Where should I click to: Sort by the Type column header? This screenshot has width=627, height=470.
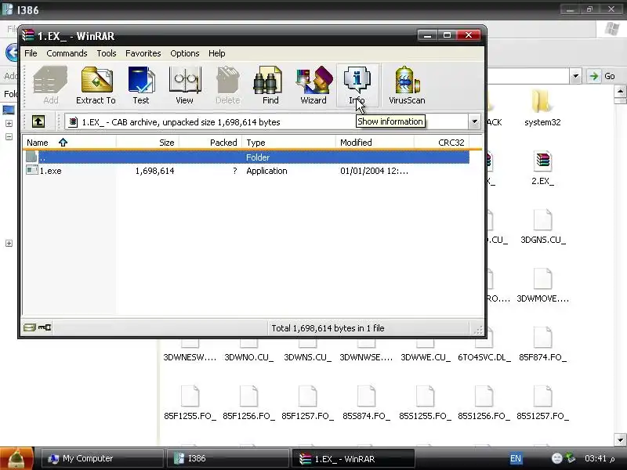[x=288, y=143]
